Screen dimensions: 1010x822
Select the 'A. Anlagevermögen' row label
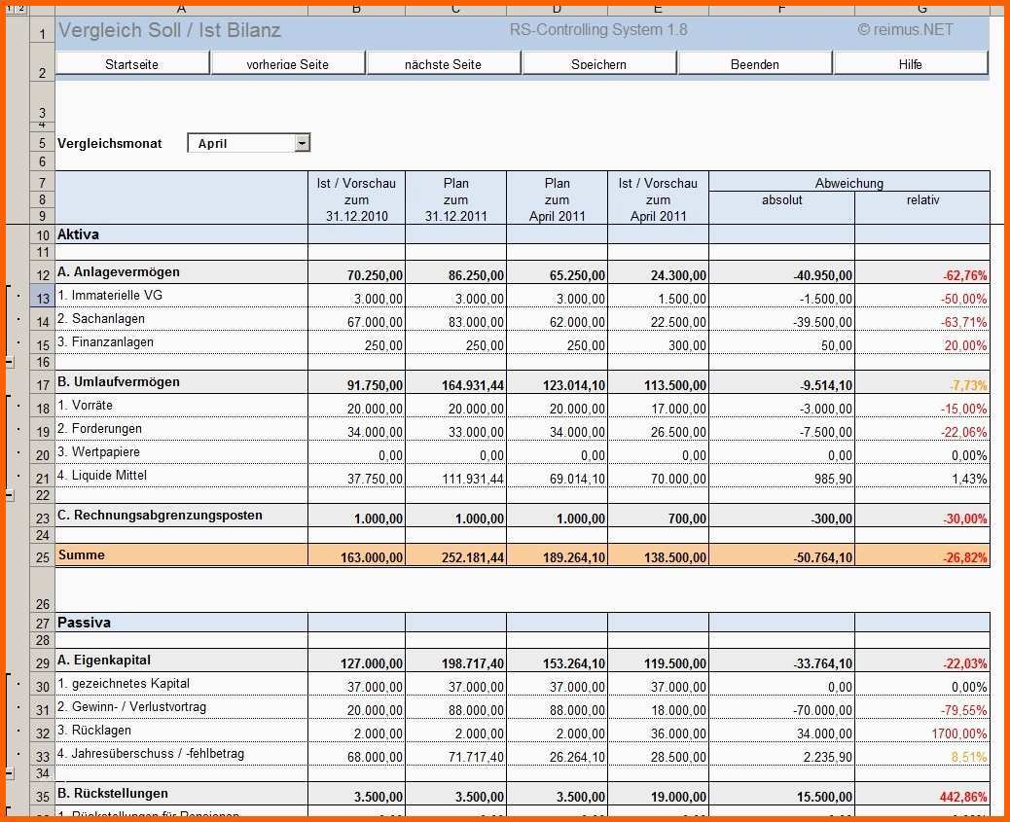[119, 271]
